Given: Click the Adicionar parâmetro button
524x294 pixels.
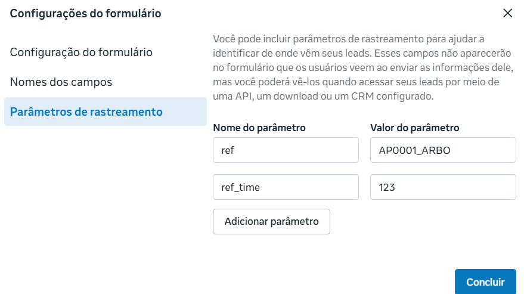Looking at the screenshot, I should [x=271, y=221].
